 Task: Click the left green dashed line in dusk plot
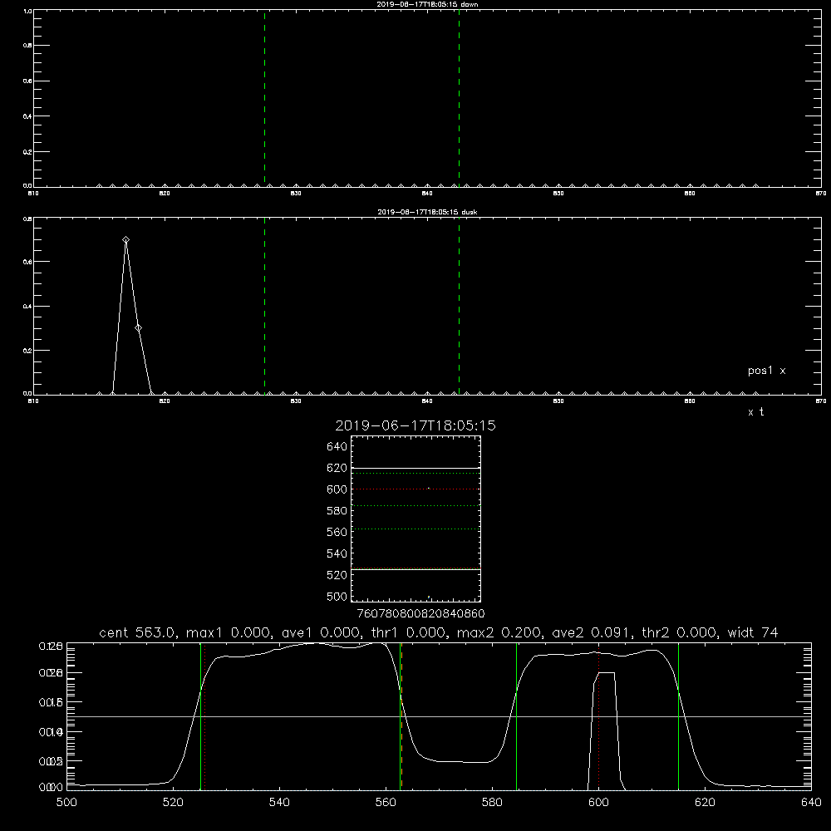[x=264, y=306]
